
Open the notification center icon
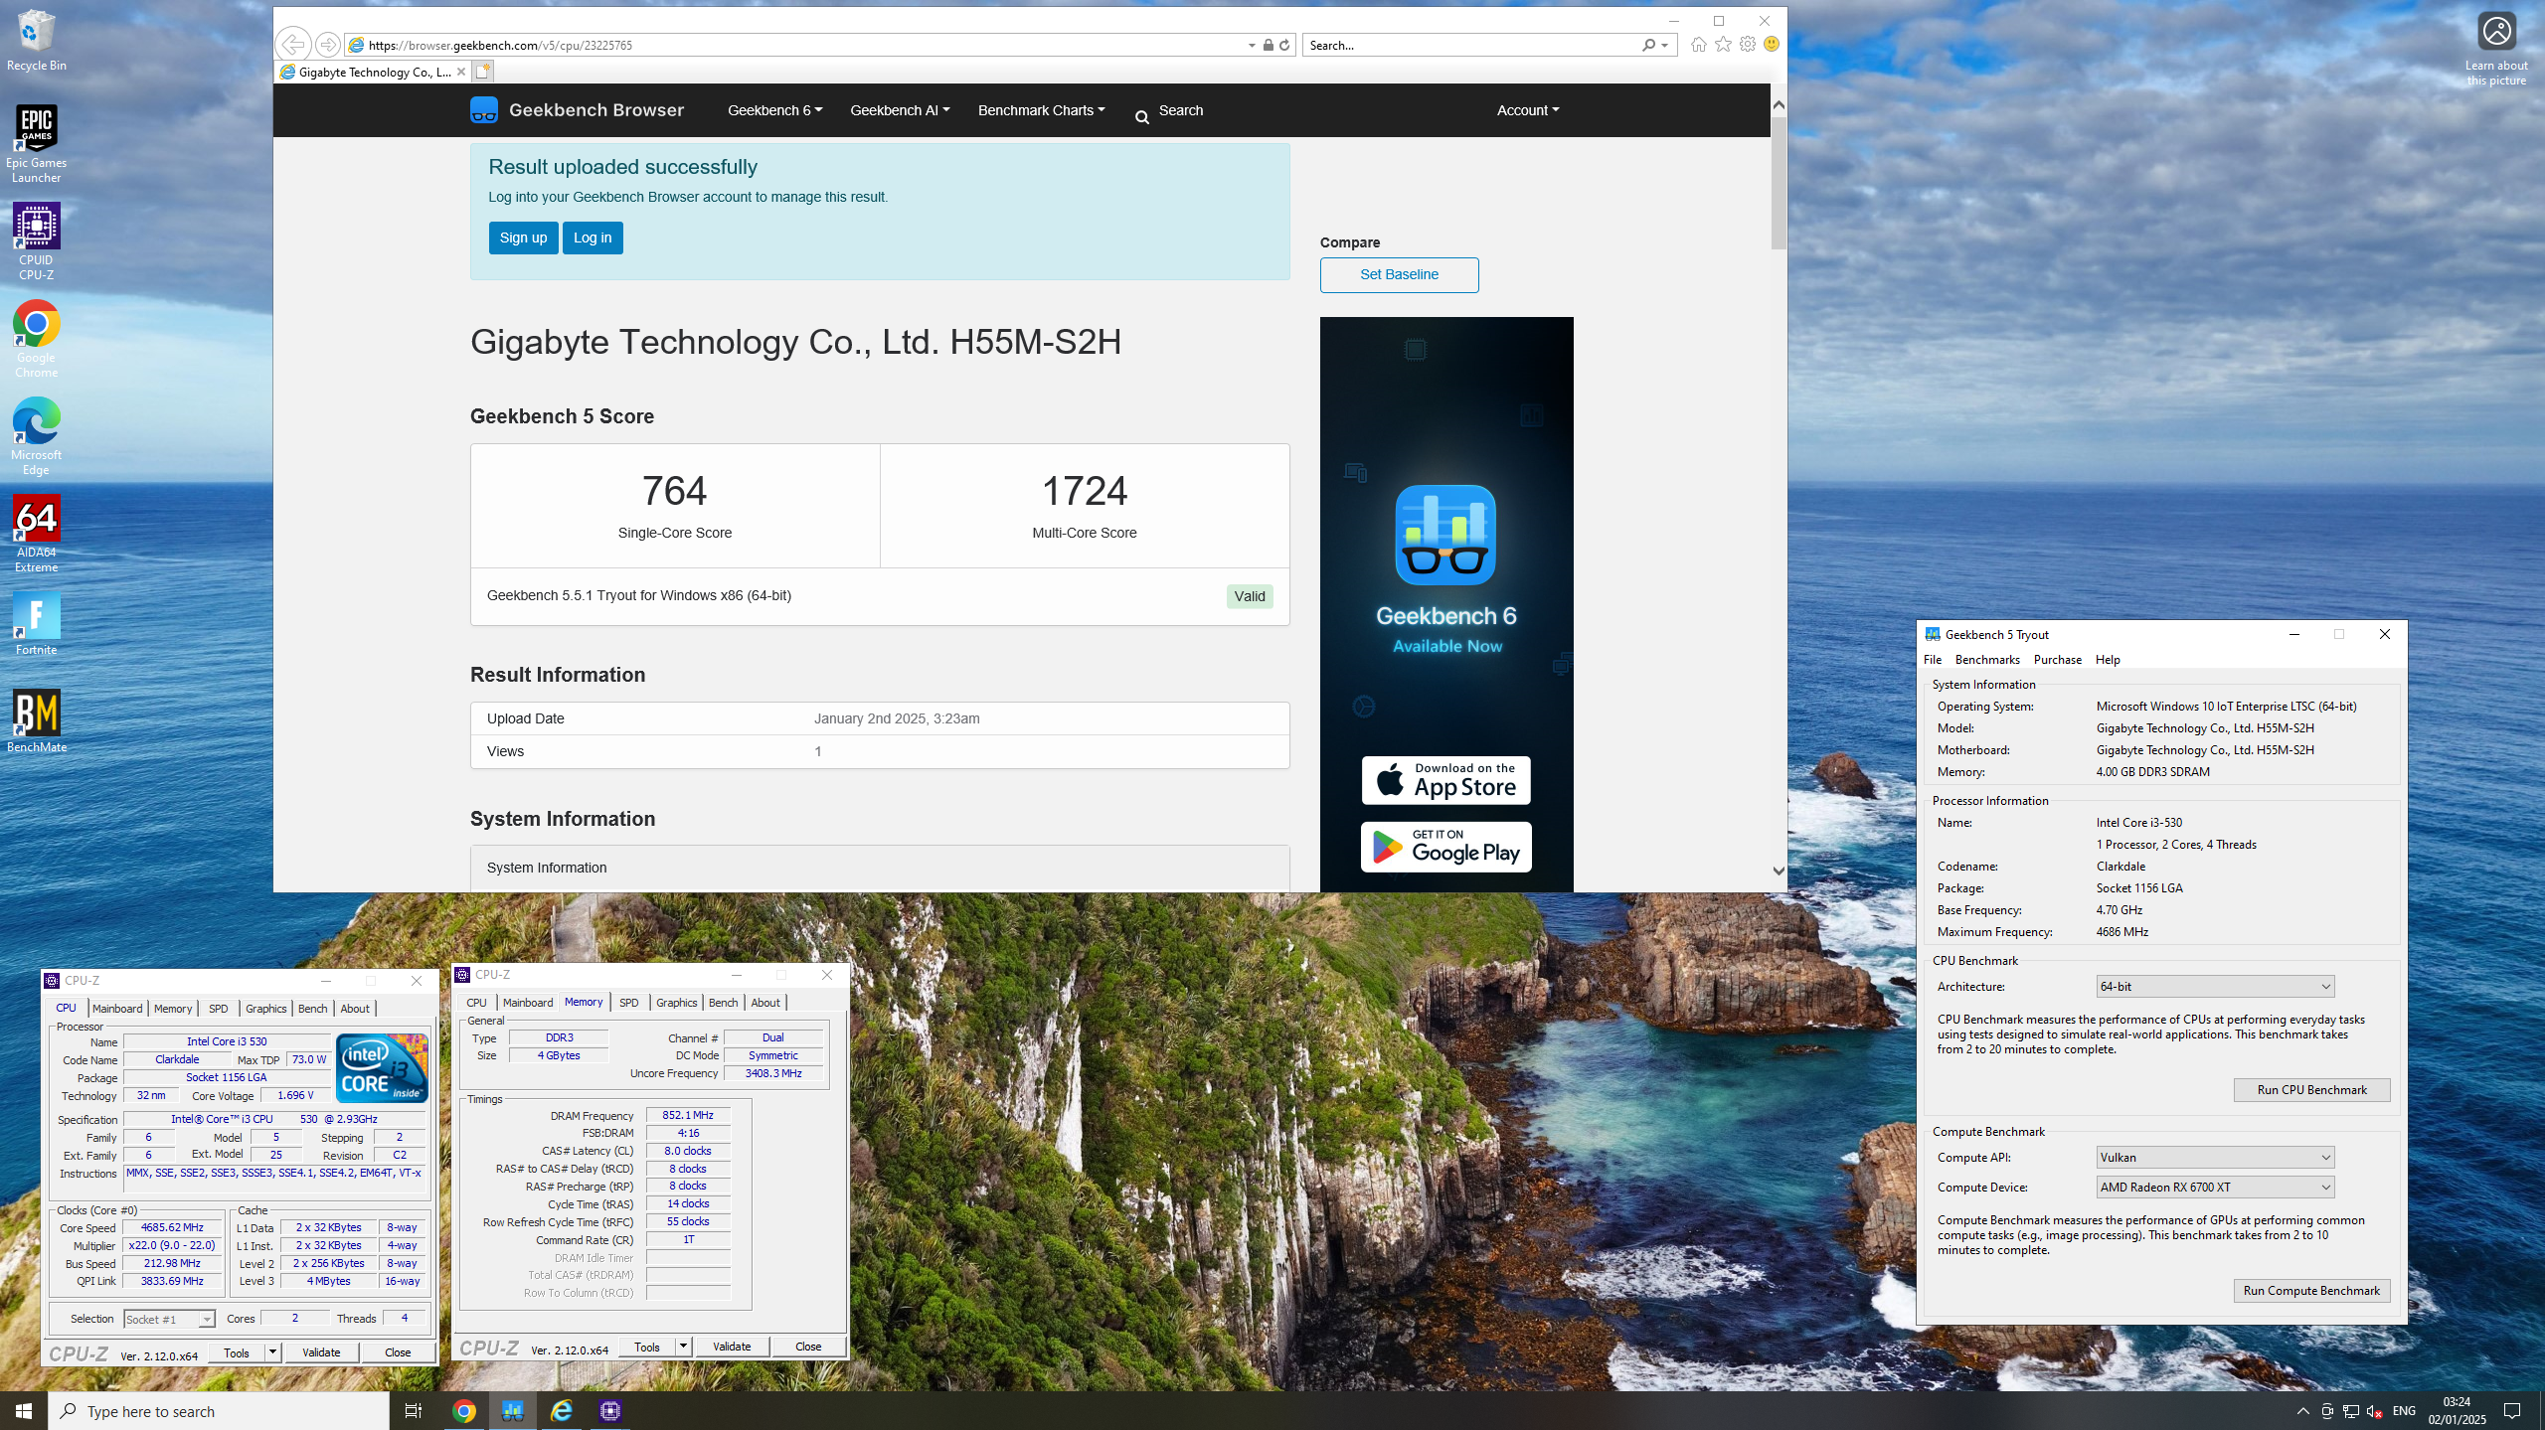pyautogui.click(x=2512, y=1411)
